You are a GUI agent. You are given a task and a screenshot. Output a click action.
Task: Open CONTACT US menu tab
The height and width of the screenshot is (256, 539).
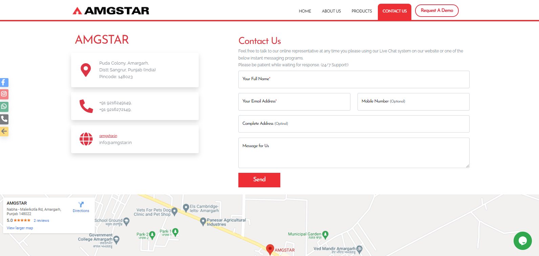(x=394, y=12)
